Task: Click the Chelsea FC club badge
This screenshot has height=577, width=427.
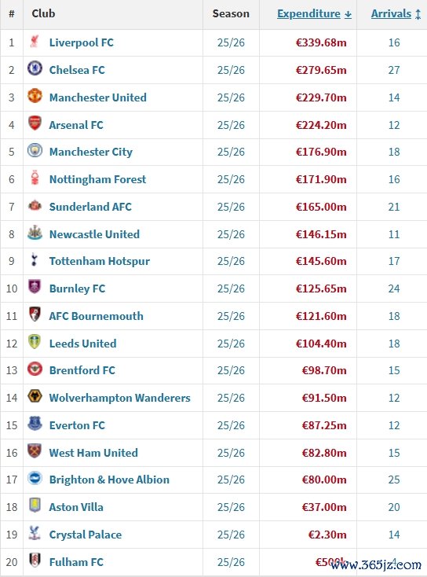Action: pos(35,68)
